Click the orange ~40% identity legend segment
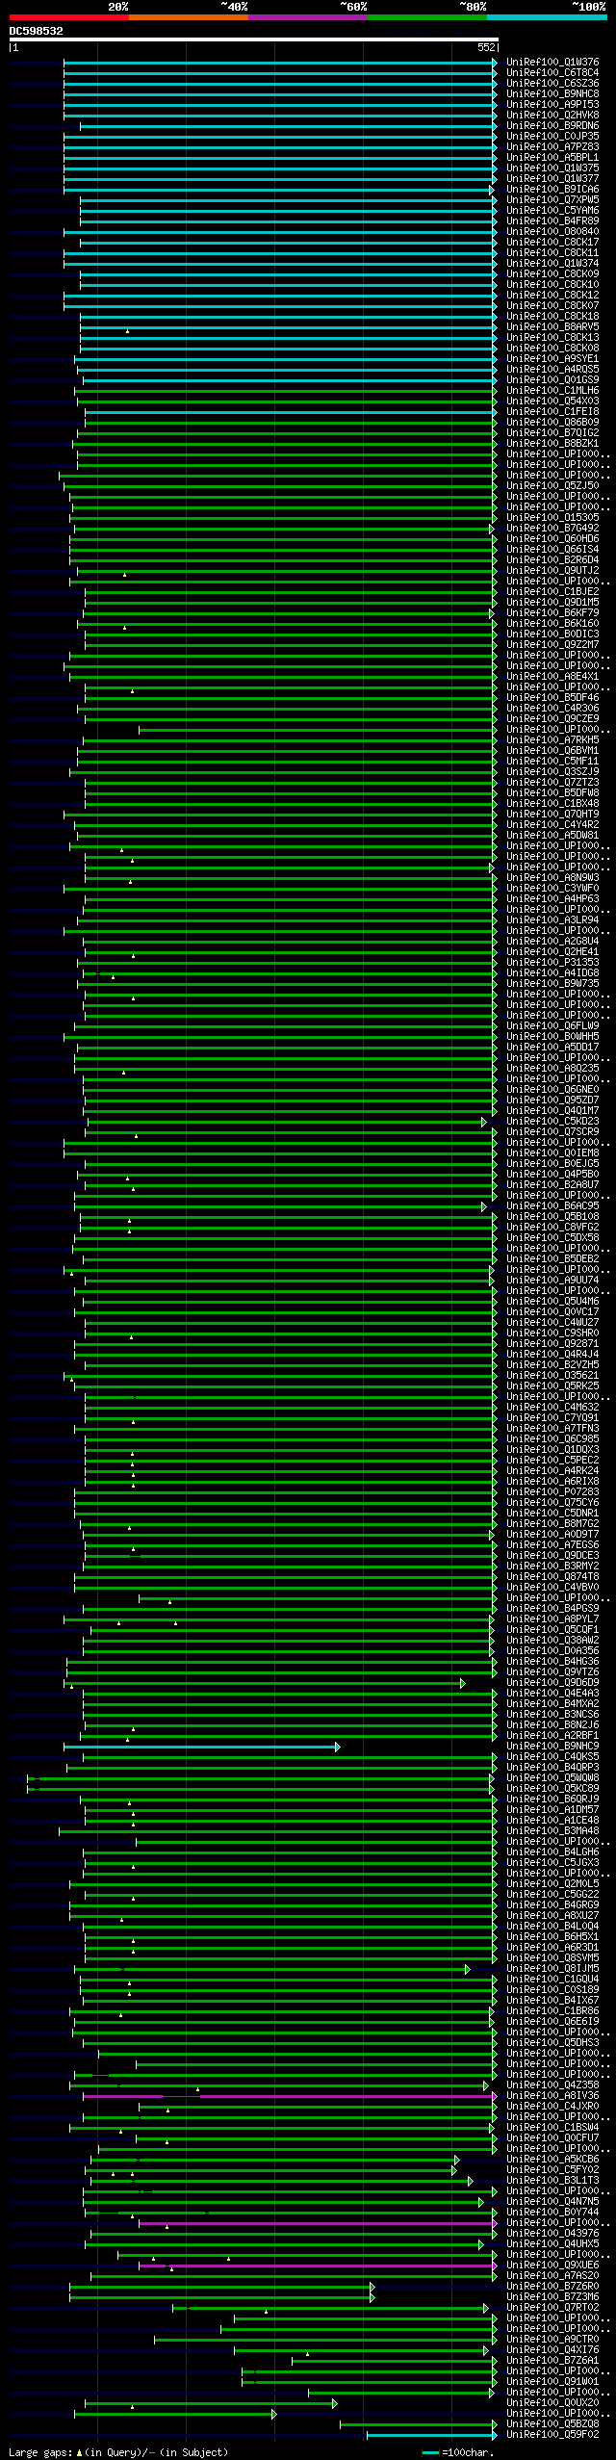 189,17
